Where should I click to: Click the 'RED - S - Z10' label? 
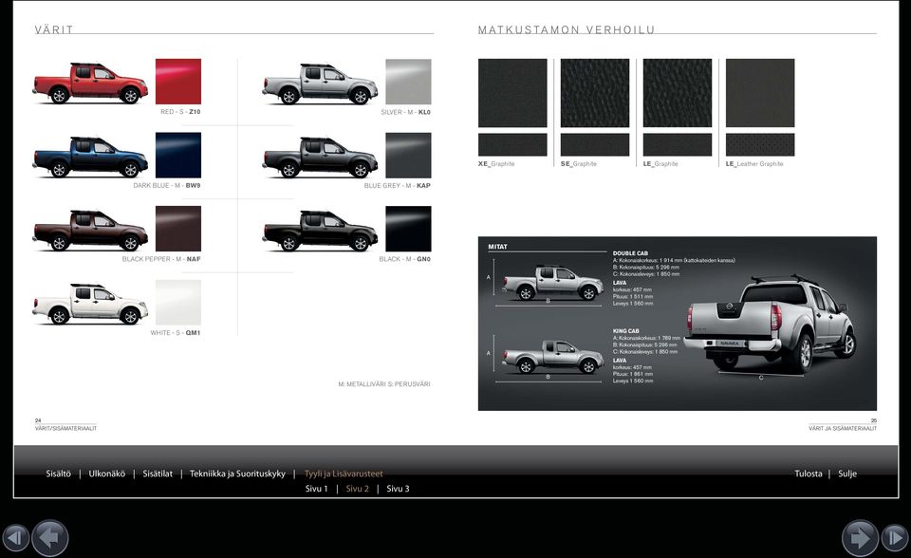point(180,112)
